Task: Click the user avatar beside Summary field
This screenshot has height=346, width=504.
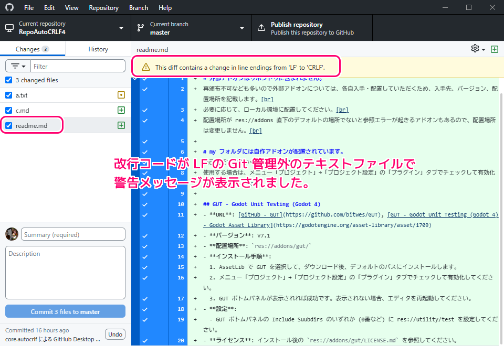Action: pos(12,234)
